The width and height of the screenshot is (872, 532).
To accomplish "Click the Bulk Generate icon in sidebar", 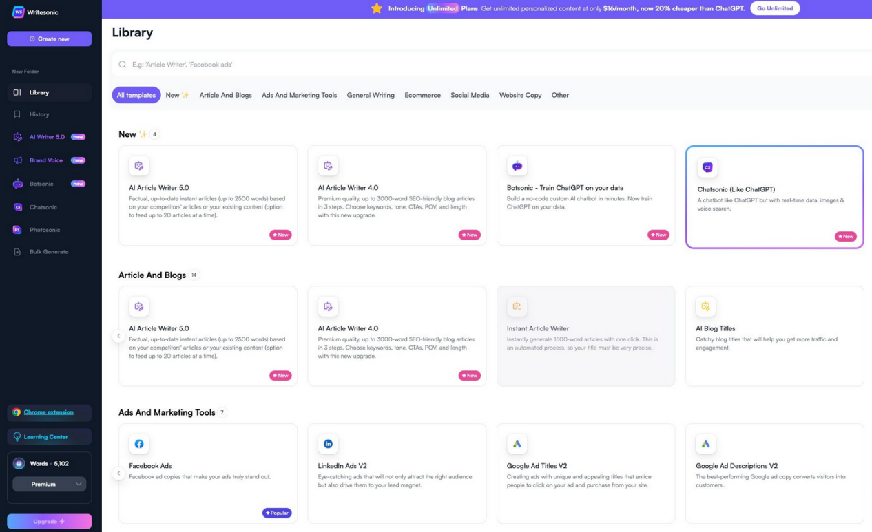I will (x=17, y=252).
